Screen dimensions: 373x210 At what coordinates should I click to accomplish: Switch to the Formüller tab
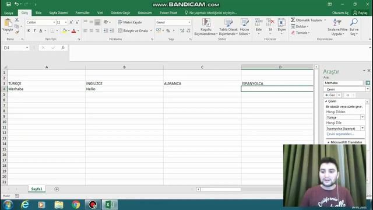(82, 13)
